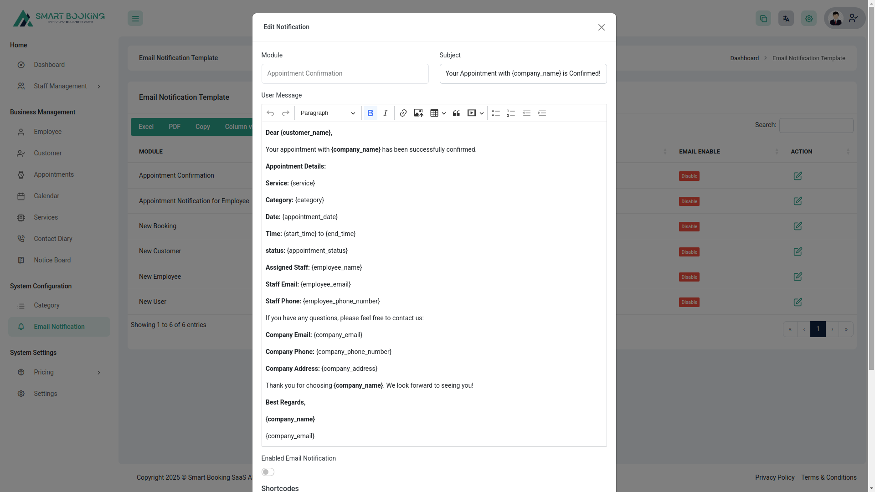The height and width of the screenshot is (492, 875).
Task: Click the bulleted list icon
Action: [x=496, y=113]
